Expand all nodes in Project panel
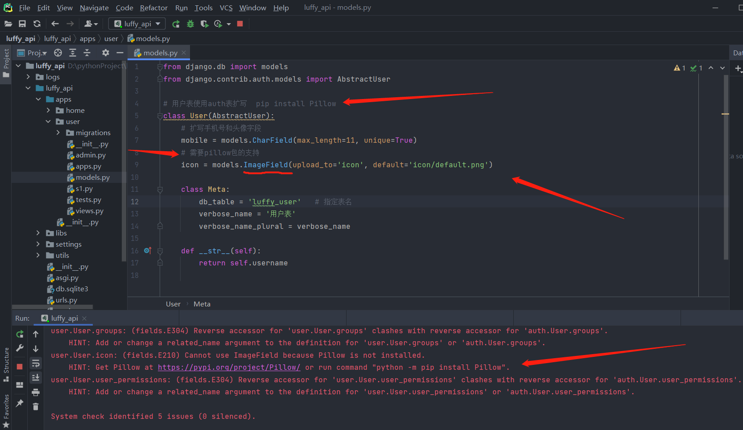The height and width of the screenshot is (430, 743). point(73,53)
